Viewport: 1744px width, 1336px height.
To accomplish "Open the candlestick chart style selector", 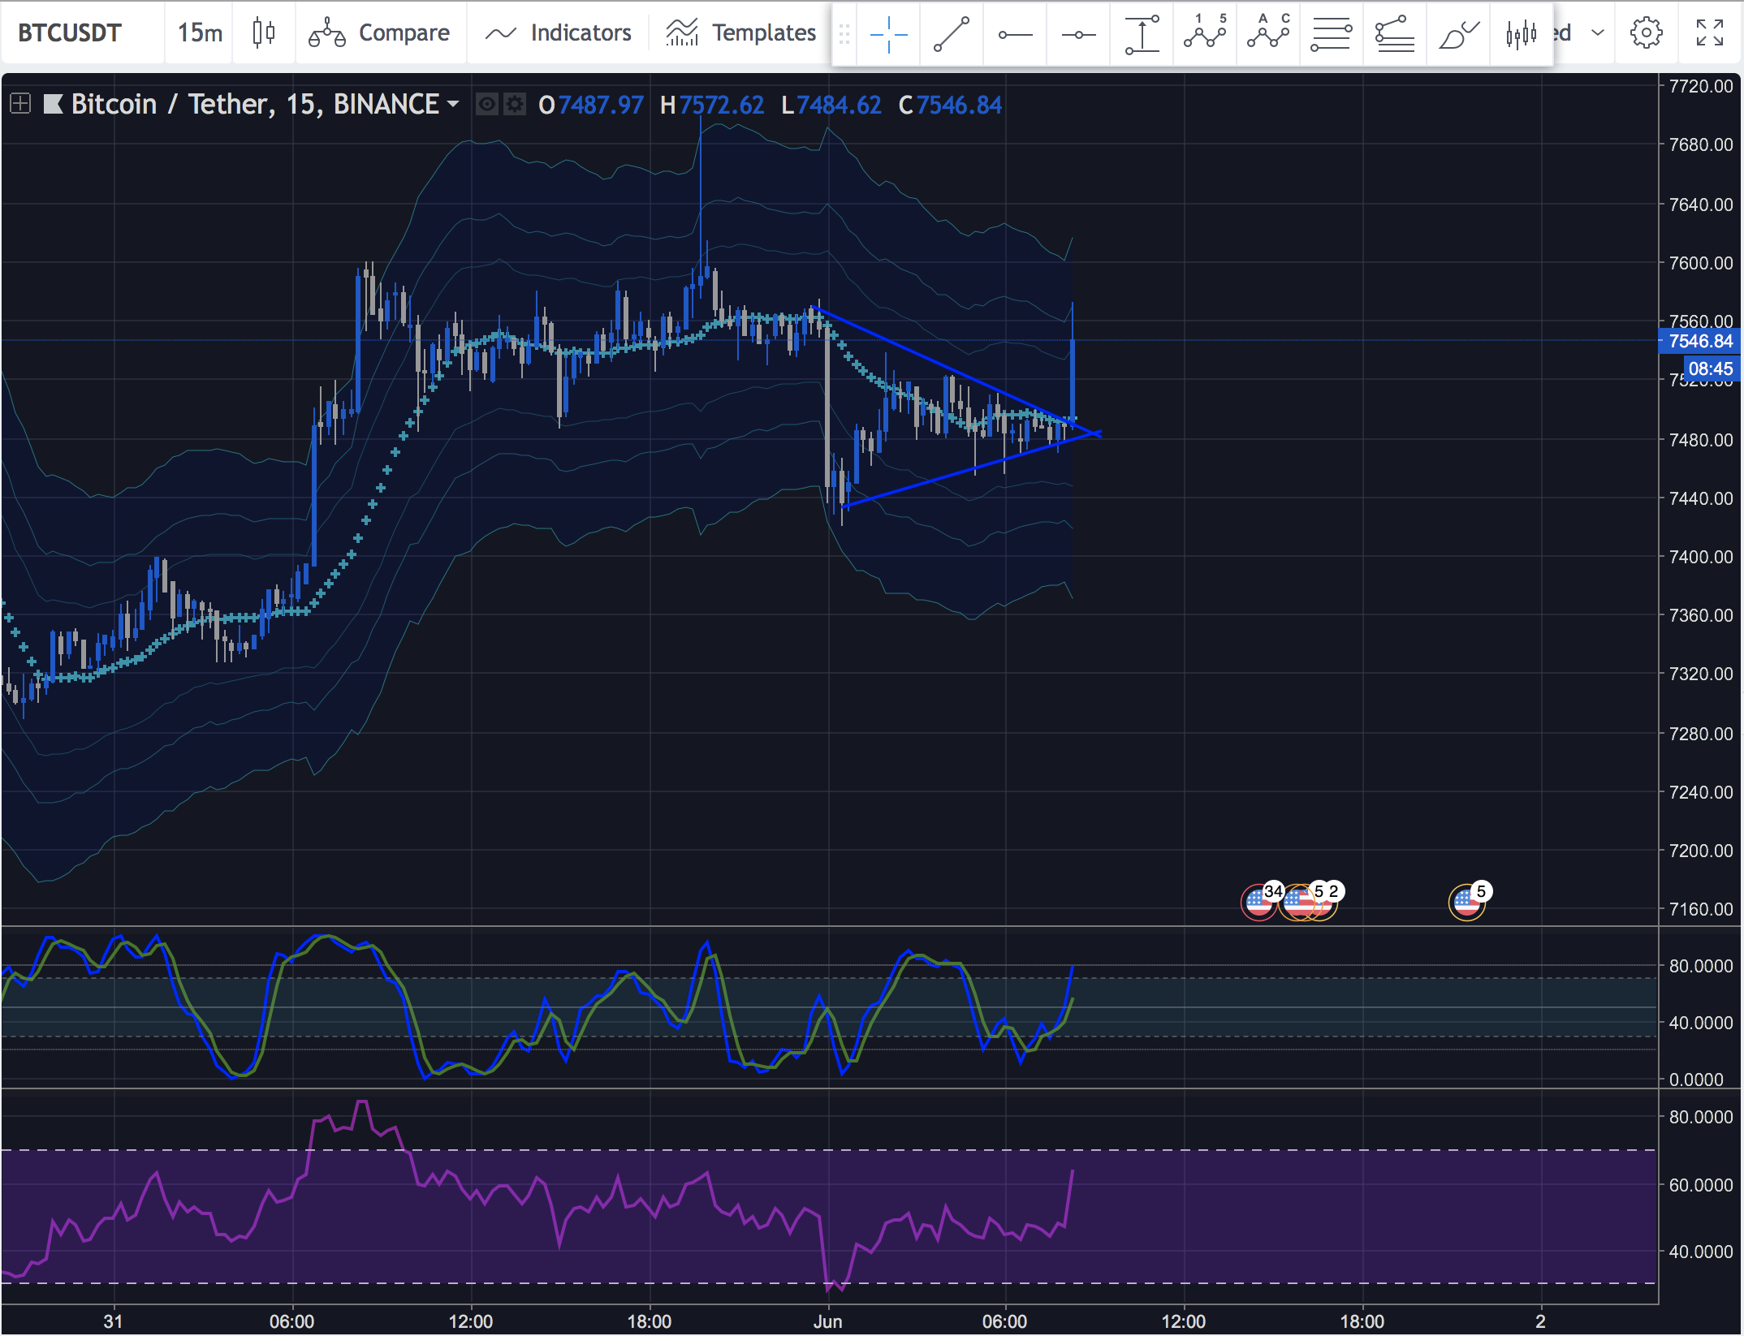I will pos(263,32).
